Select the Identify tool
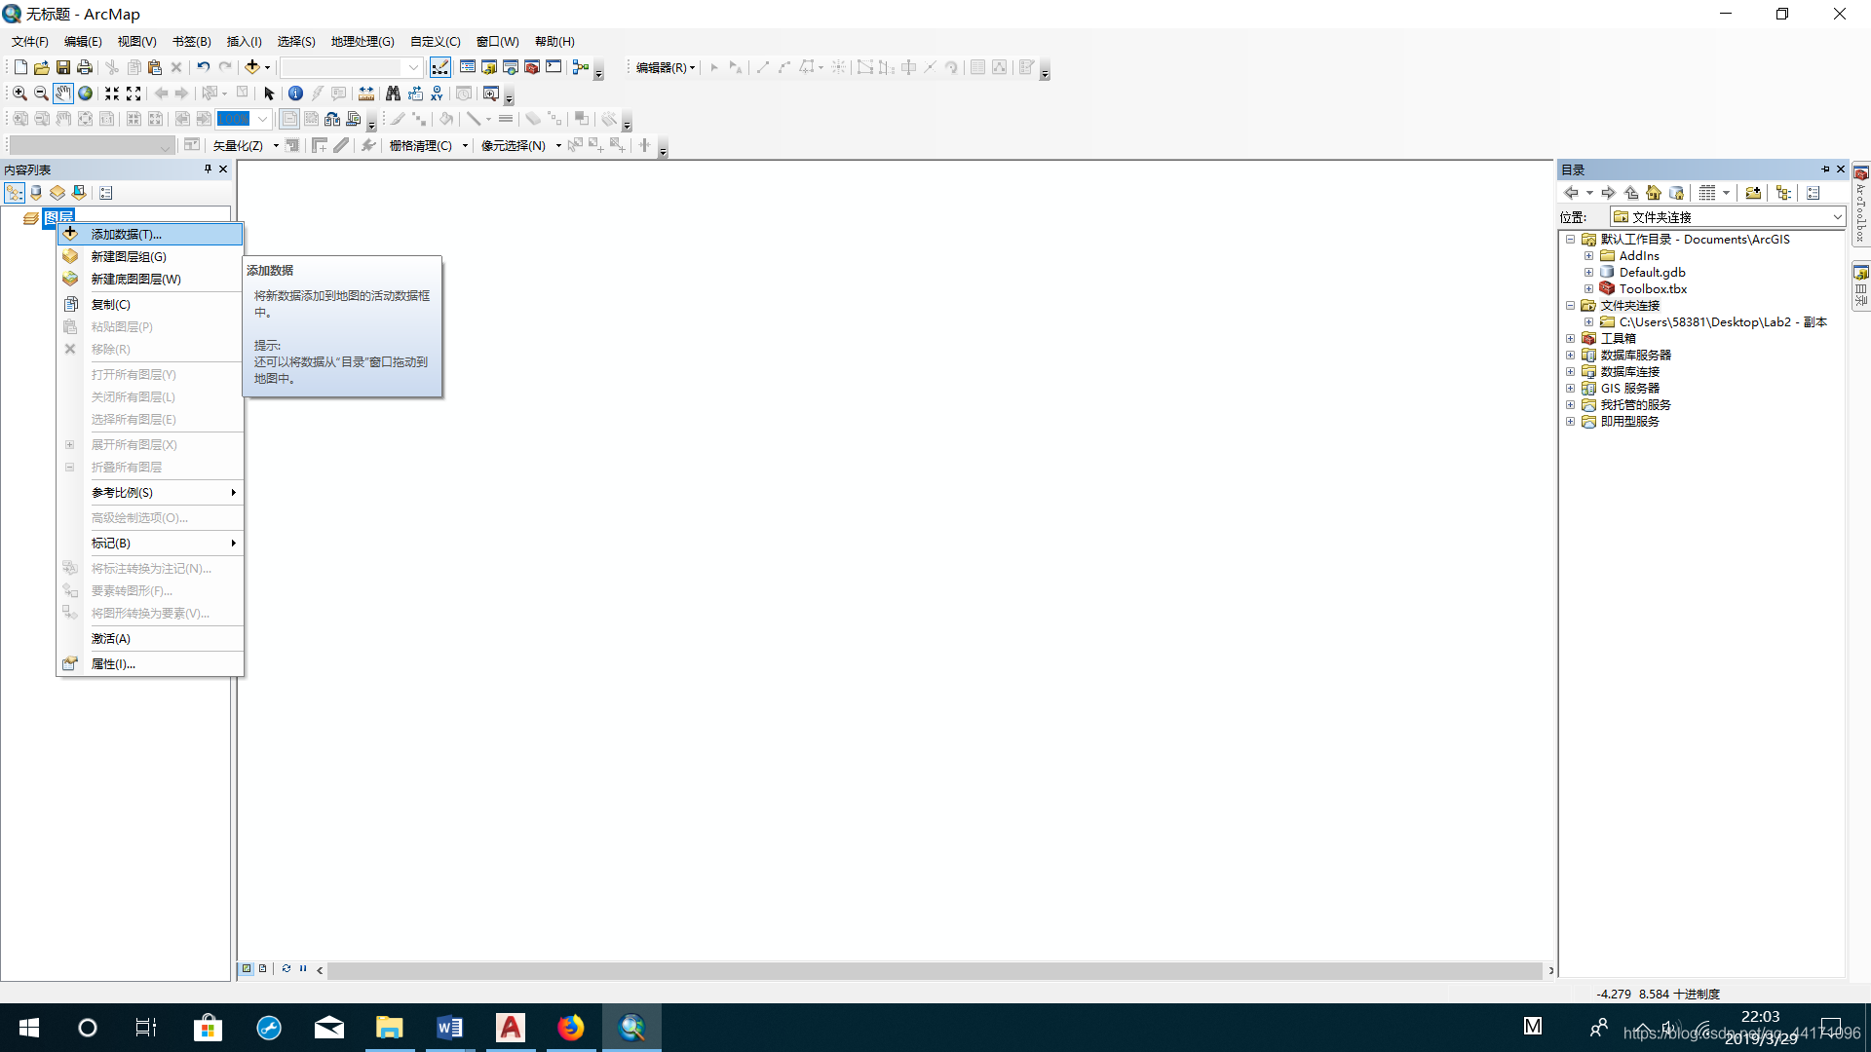The width and height of the screenshot is (1871, 1052). pos(295,94)
